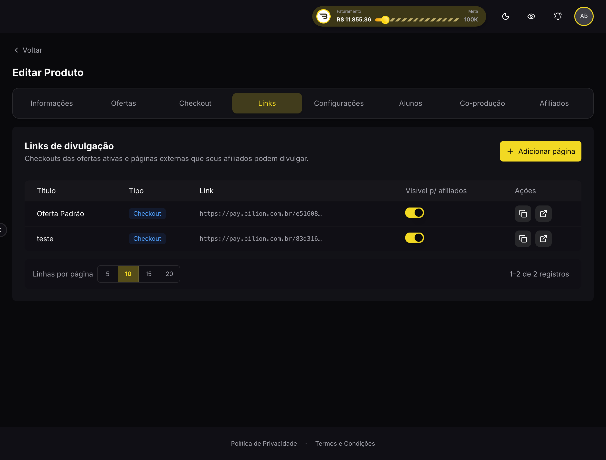Screen dimensions: 606x460
Task: Open the Configurações tab
Action: 339,103
